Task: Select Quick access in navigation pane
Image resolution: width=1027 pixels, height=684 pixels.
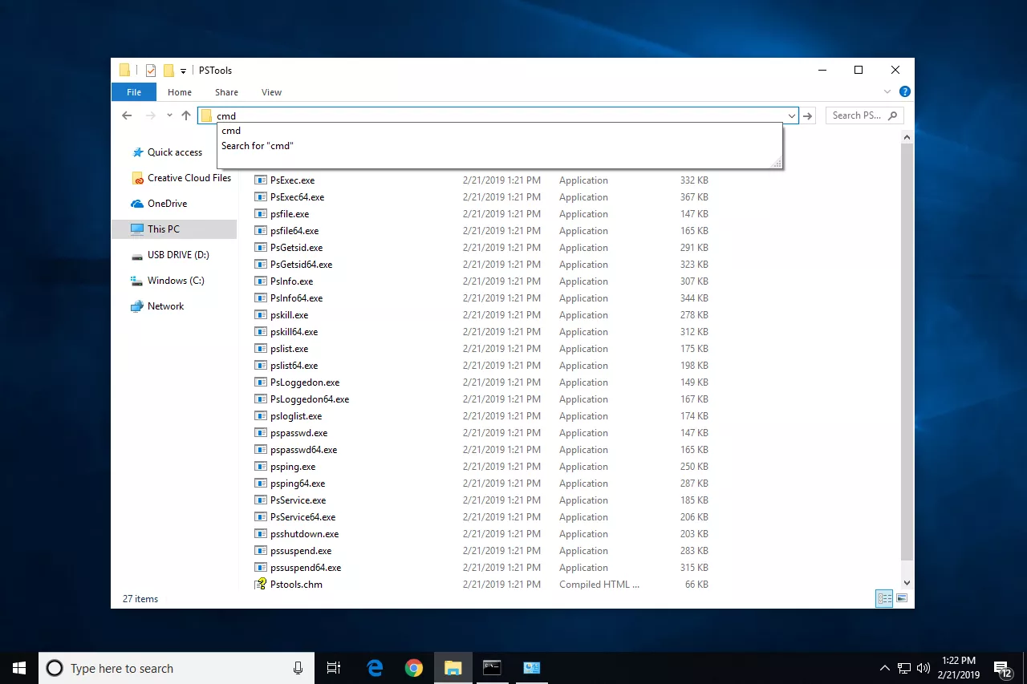Action: (x=174, y=152)
